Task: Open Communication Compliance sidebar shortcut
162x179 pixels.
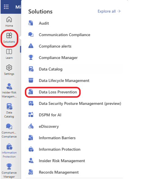Action: coord(9,131)
